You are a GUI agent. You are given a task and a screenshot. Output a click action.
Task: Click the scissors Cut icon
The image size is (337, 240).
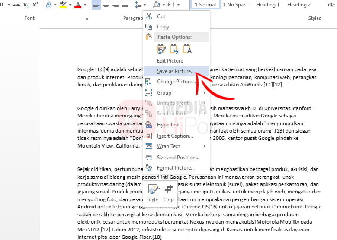point(149,16)
